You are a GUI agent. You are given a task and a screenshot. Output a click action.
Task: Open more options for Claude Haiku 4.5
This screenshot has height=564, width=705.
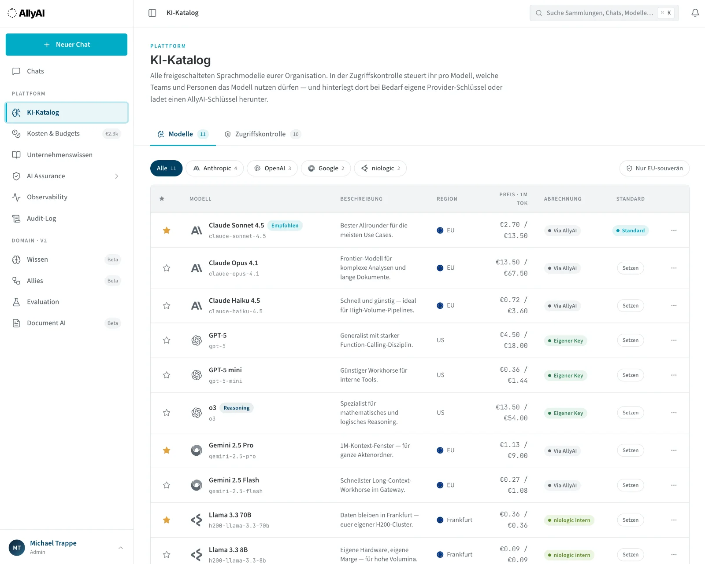674,306
